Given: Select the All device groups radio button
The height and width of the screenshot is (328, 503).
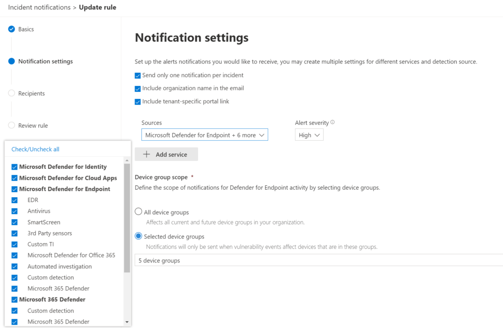Looking at the screenshot, I should (138, 211).
